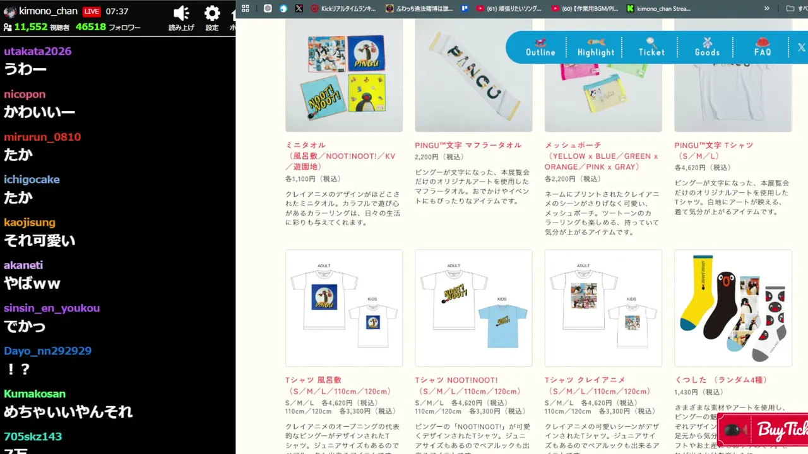Open the (61) YouTube song bookmark
The height and width of the screenshot is (454, 808).
pyautogui.click(x=510, y=8)
